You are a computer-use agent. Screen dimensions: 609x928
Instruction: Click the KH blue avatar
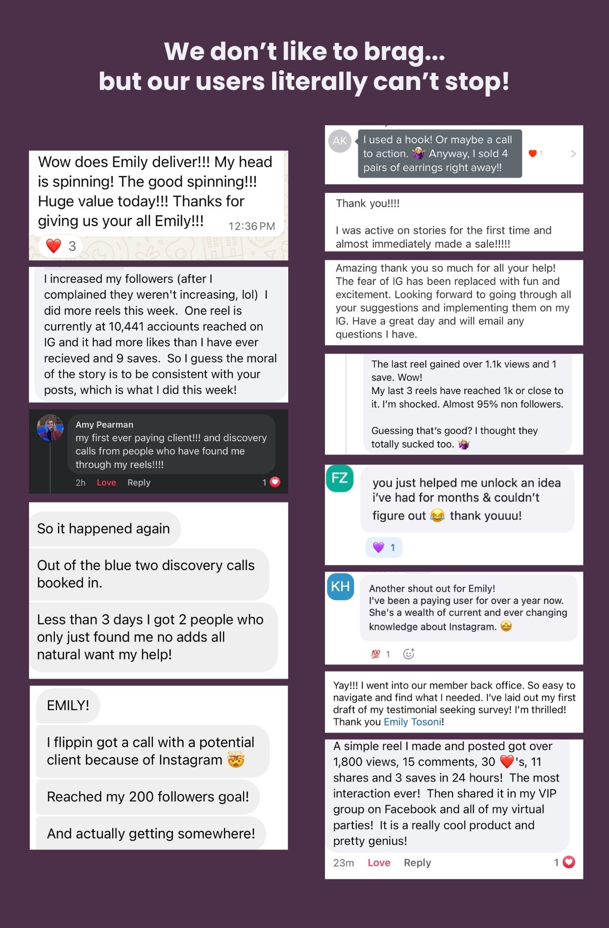[x=340, y=586]
